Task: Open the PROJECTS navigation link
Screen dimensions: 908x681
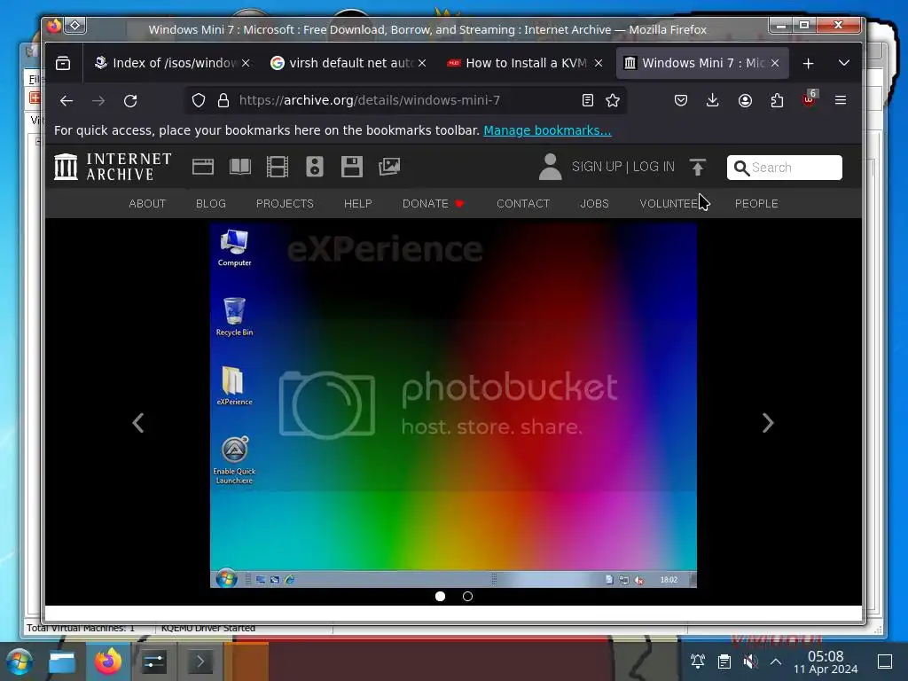Action: coord(285,204)
